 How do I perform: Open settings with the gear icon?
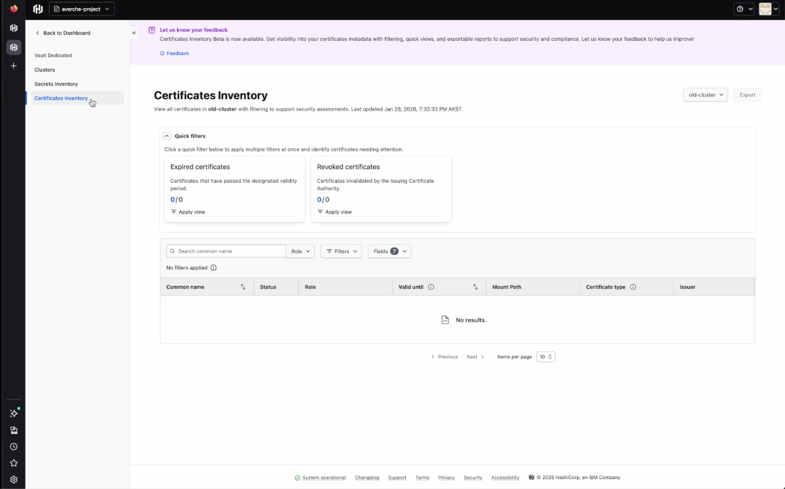[14, 479]
